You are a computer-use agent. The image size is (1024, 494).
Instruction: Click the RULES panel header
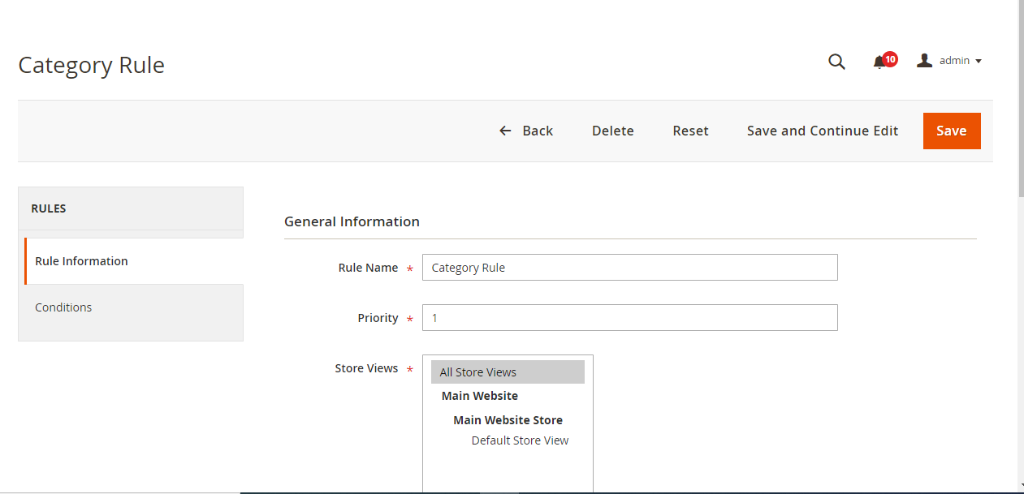(x=131, y=208)
